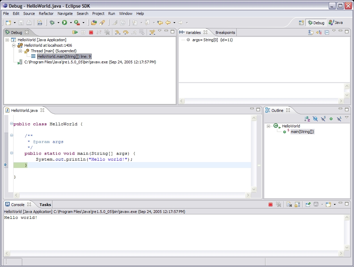354x267 pixels.
Task: Toggle Show Type Names in Variables view
Action: 311,33
